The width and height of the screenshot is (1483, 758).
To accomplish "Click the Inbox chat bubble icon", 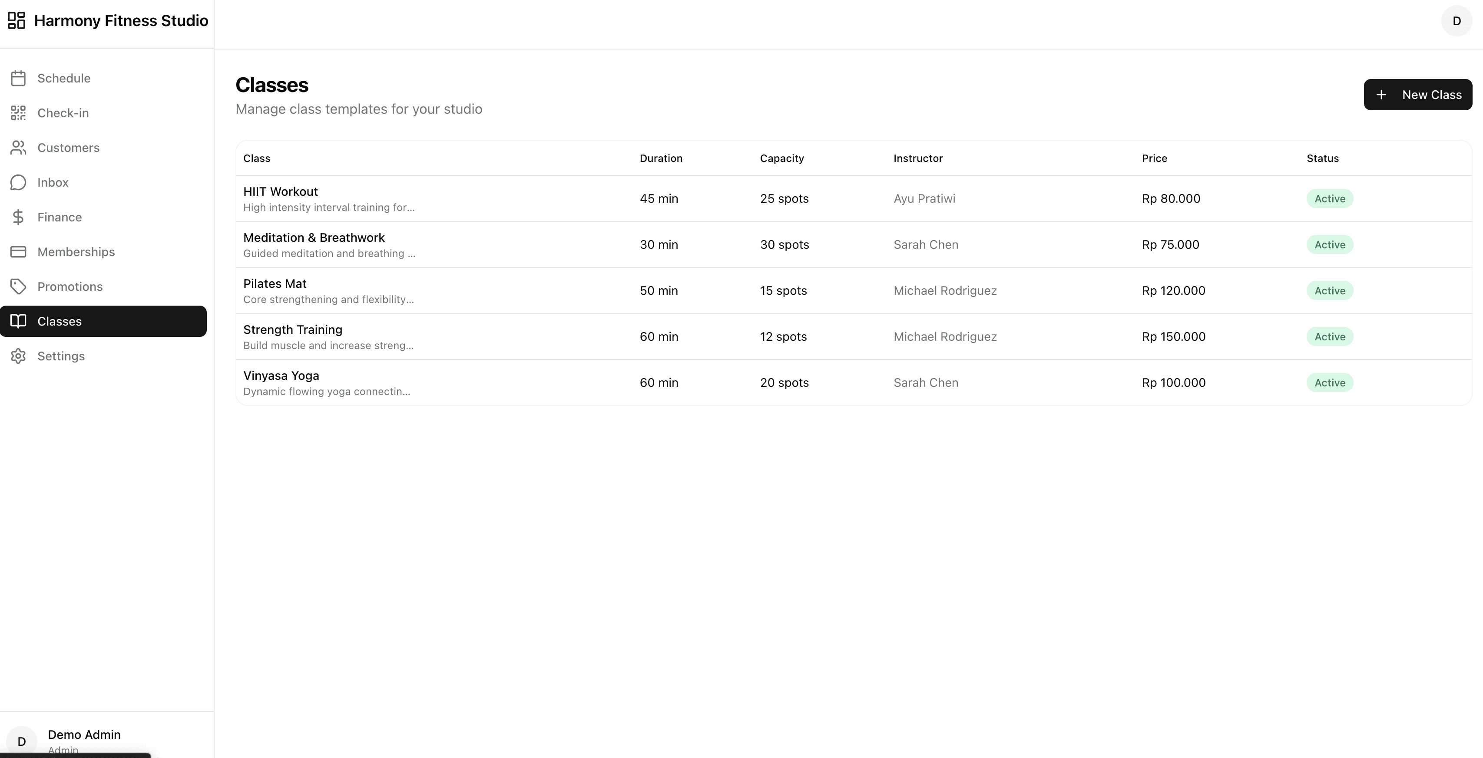I will [x=18, y=182].
